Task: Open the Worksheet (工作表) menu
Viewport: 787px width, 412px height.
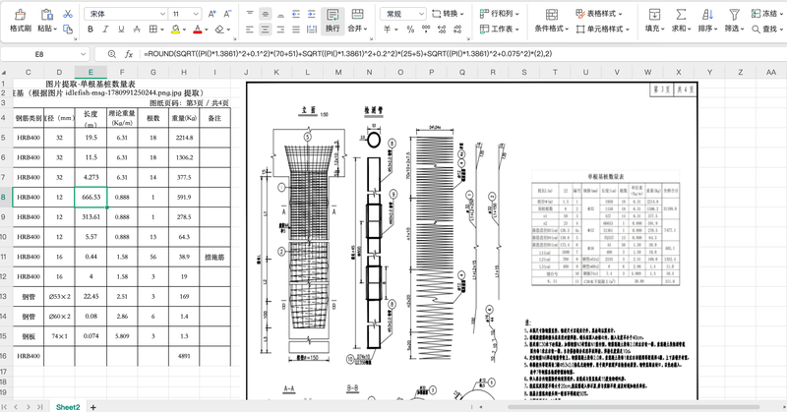Action: (499, 29)
